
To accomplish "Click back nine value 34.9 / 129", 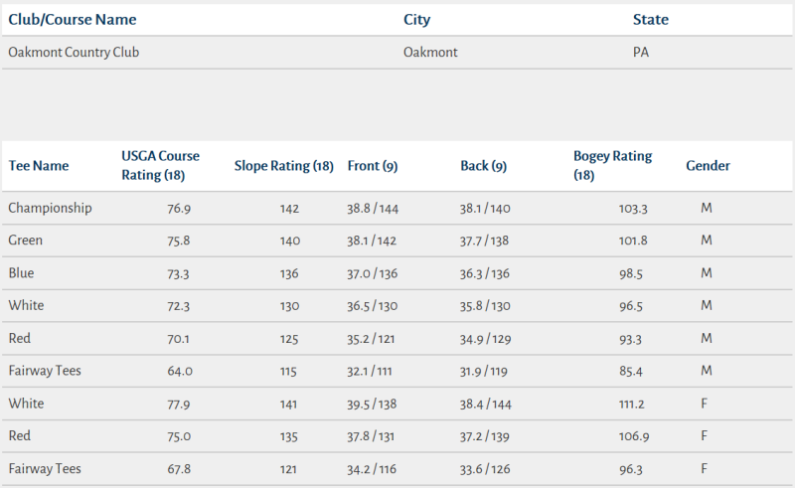I will 485,339.
